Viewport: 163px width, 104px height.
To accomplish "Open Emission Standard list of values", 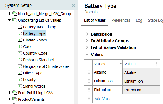I will pyautogui.click(x=39, y=60).
